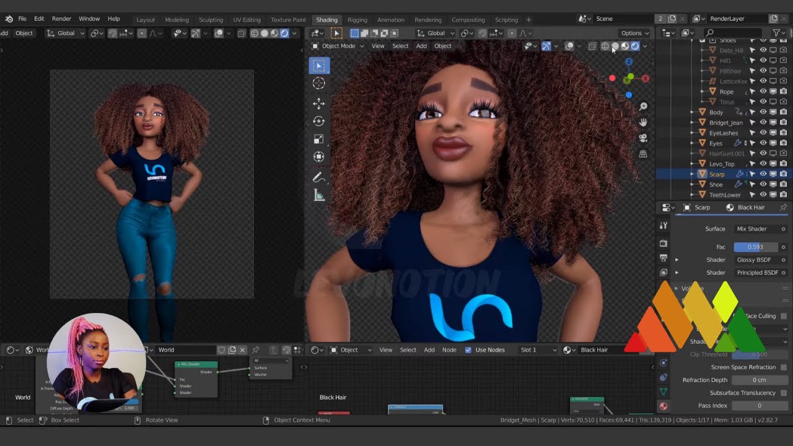Toggle viewport gizmos icon
Viewport: 793px width, 446px height.
(x=546, y=46)
